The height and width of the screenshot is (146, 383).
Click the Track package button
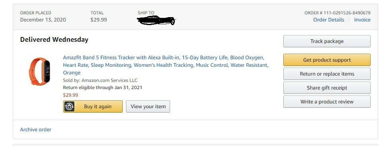tap(327, 41)
